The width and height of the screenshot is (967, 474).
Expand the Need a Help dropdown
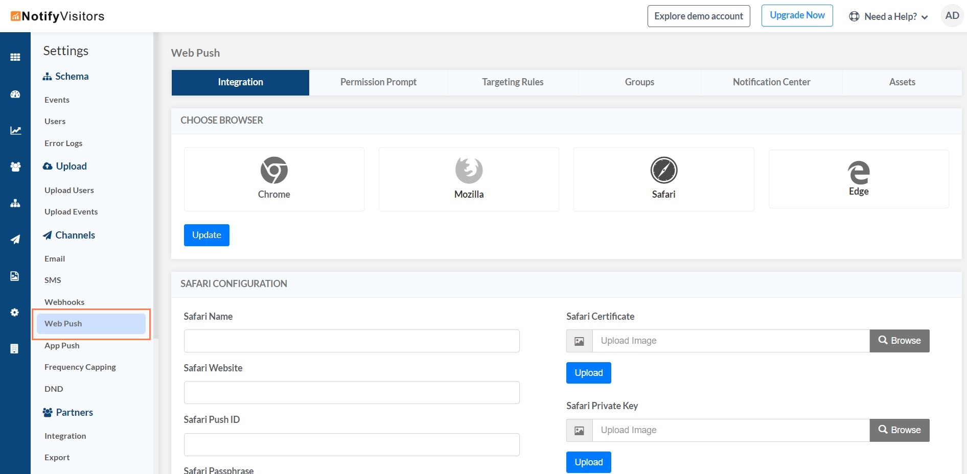[888, 16]
